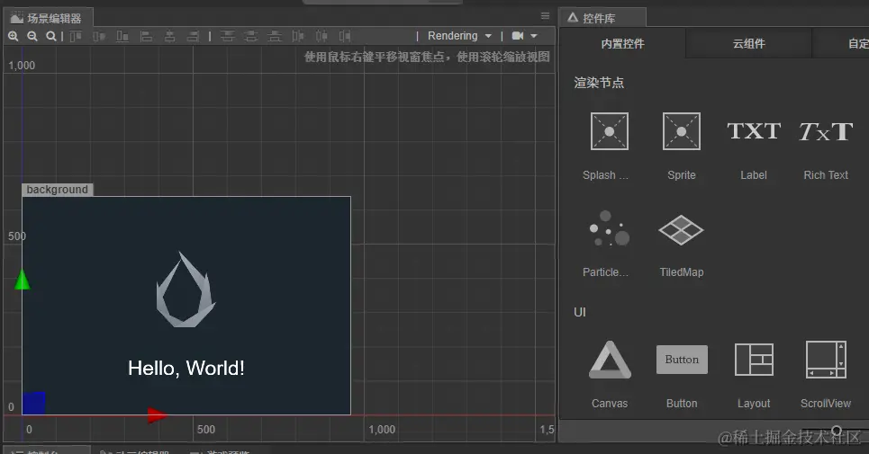
Task: Click the blue square move gizmo handle
Action: 34,403
